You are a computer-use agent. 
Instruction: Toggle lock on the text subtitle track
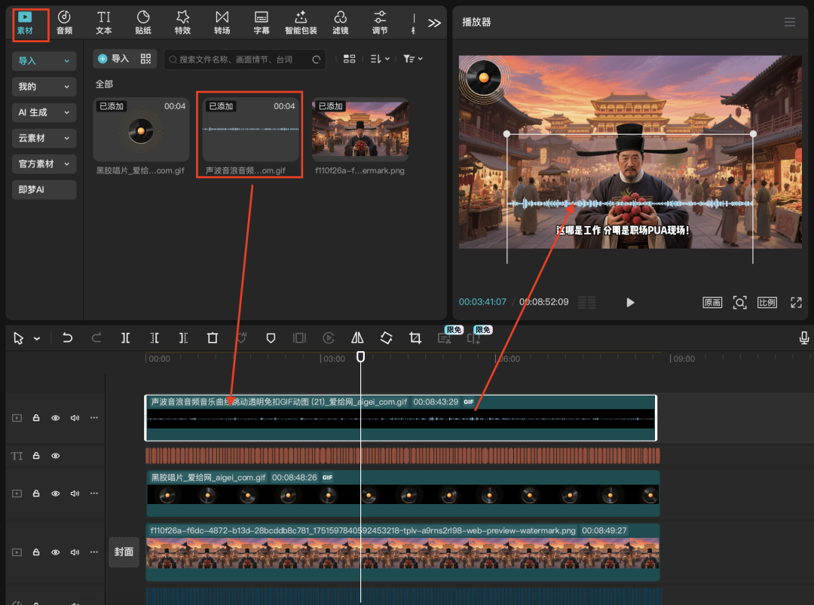35,456
